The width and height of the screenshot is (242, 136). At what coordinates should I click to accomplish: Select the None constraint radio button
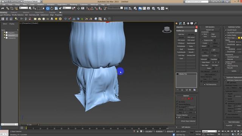click(202, 34)
